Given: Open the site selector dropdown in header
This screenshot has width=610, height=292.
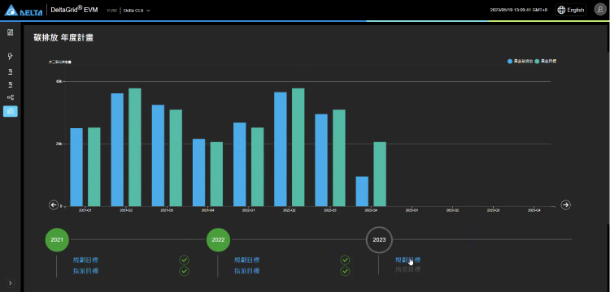Looking at the screenshot, I should pos(137,11).
